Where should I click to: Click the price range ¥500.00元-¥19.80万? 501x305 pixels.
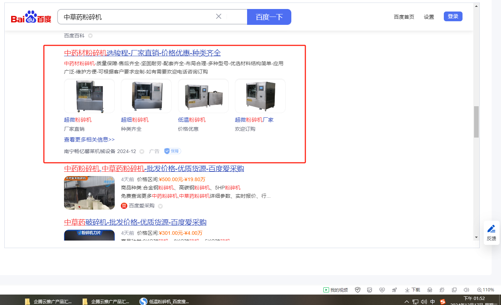(x=182, y=179)
